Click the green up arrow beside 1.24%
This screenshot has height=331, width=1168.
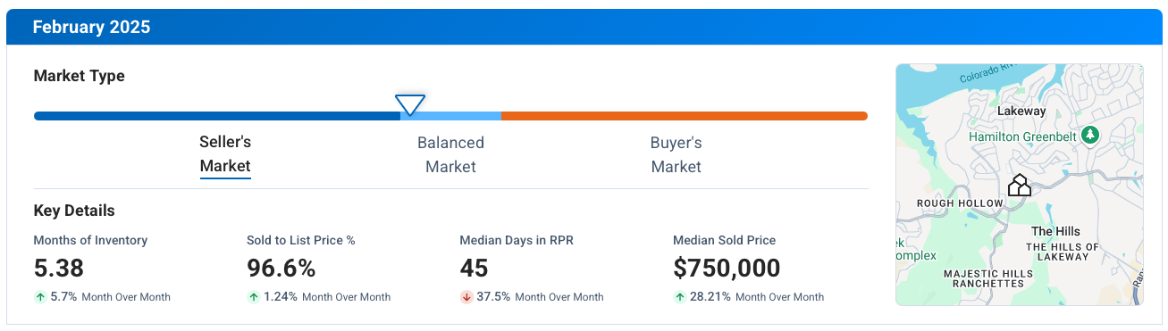(253, 297)
